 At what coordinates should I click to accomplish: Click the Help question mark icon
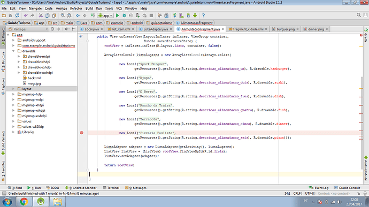point(203,16)
